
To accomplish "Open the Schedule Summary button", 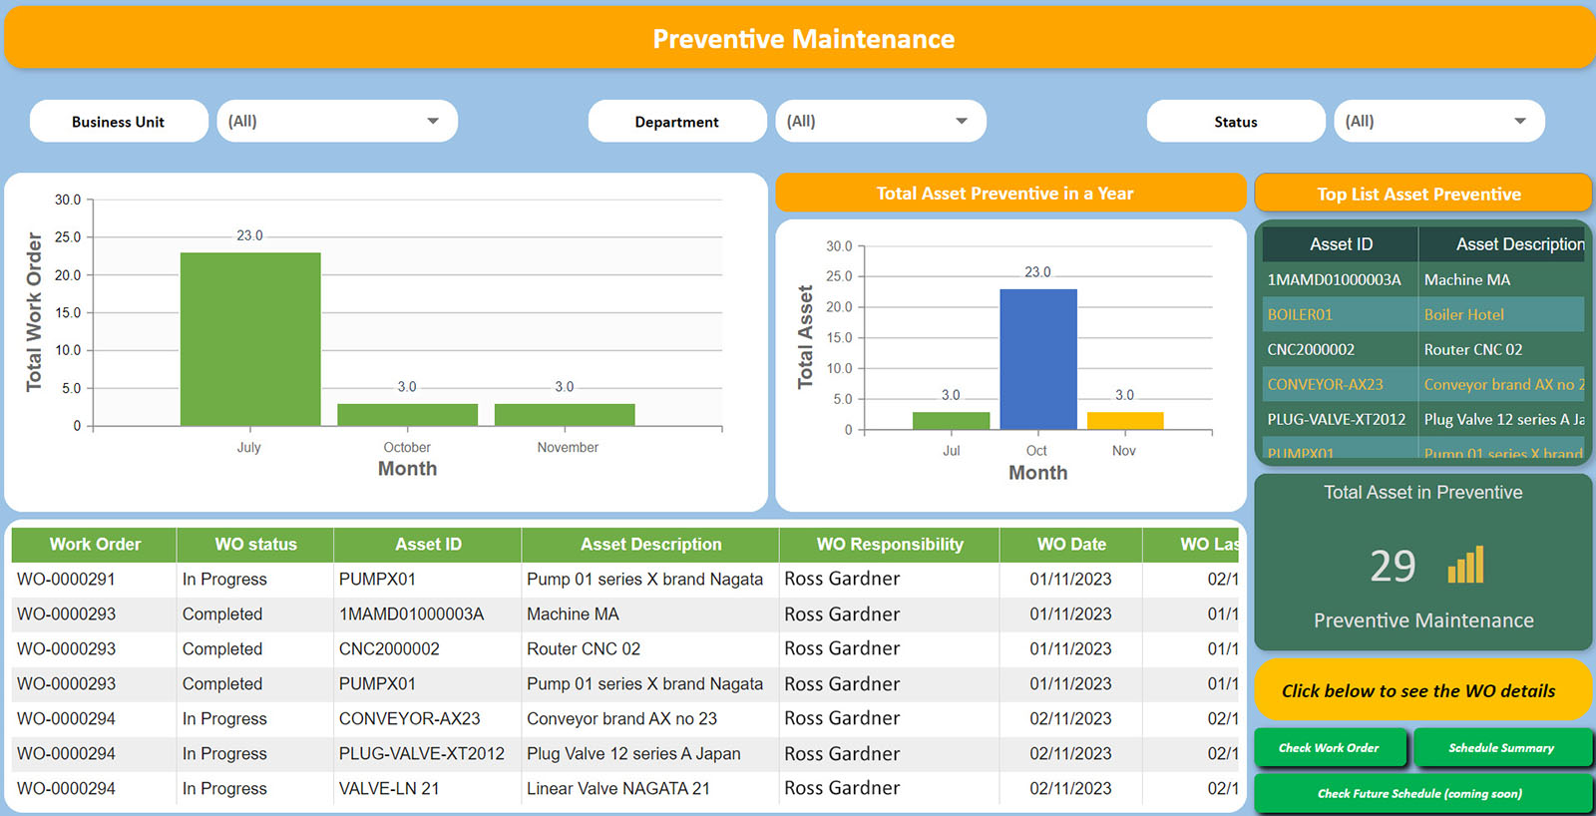I will click(x=1500, y=748).
